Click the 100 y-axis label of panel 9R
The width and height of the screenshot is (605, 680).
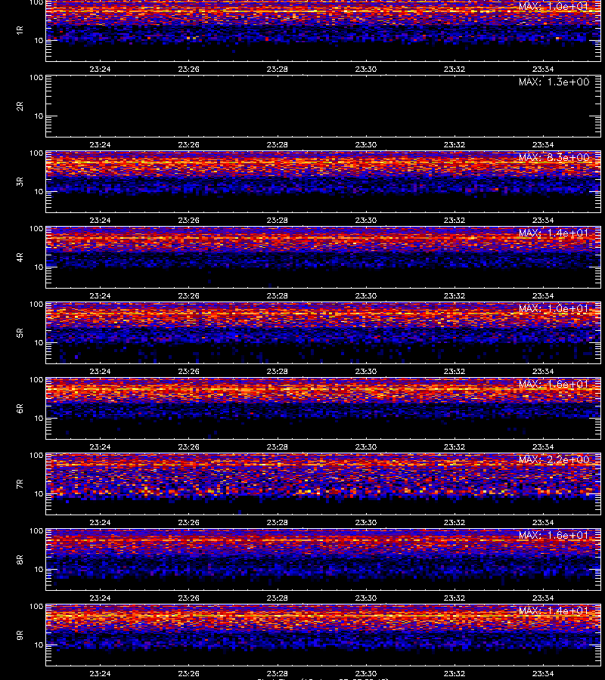(36, 607)
